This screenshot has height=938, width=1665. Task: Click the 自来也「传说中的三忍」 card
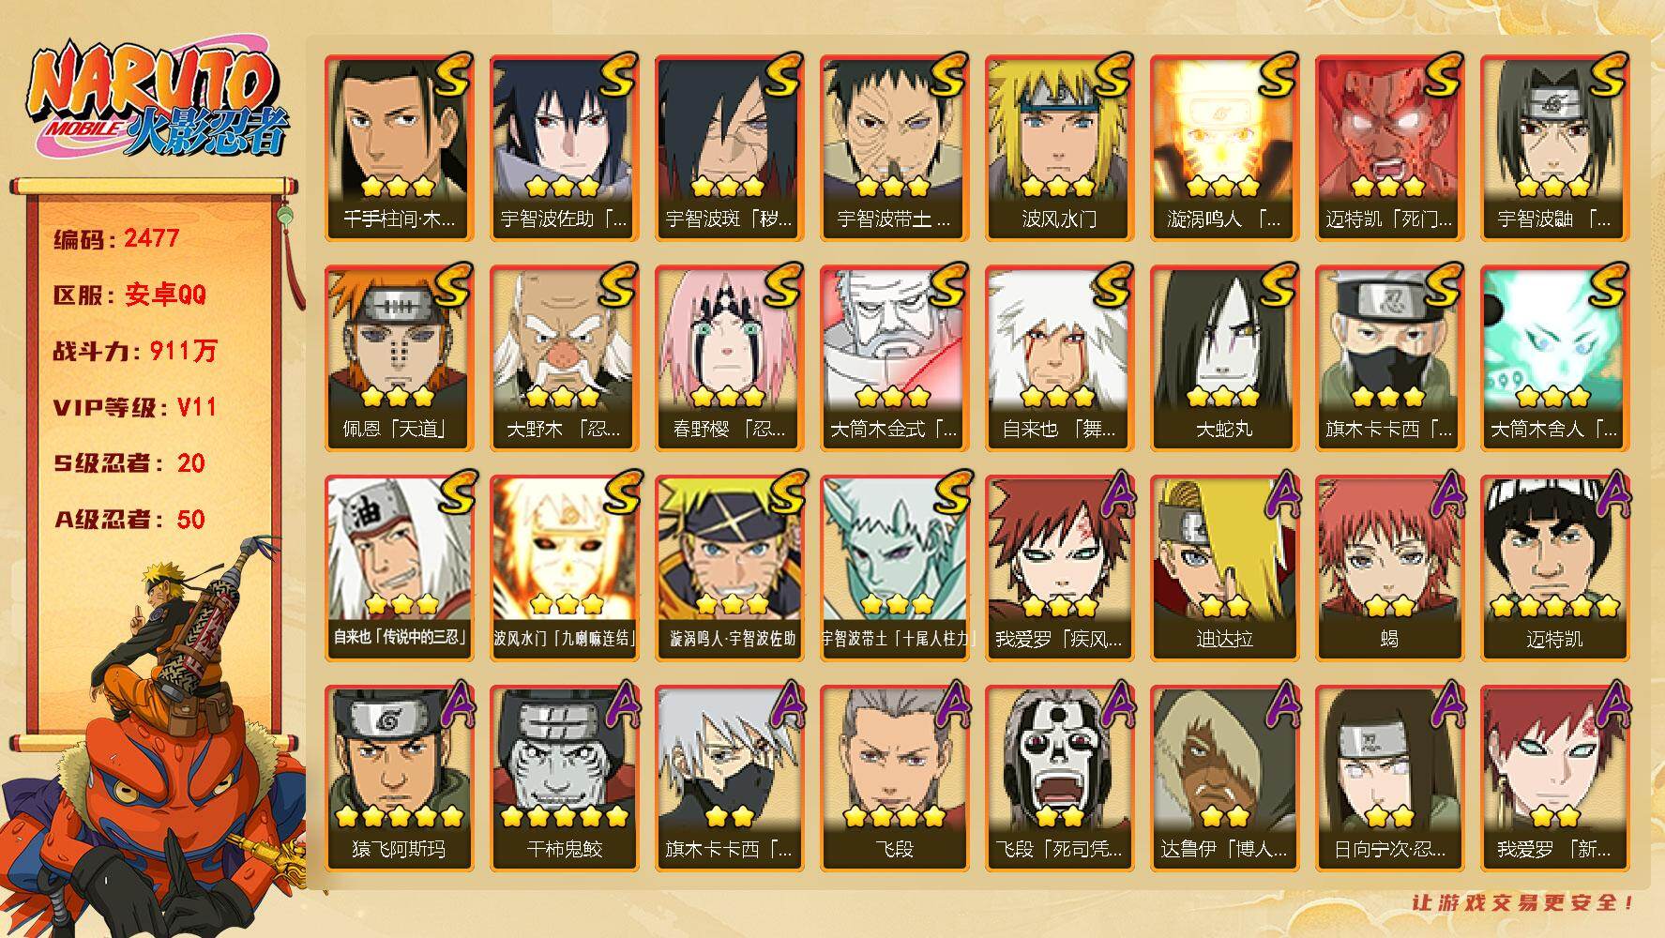tap(399, 567)
